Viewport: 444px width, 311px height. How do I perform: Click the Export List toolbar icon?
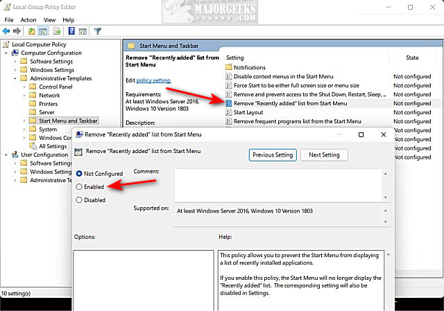57,31
